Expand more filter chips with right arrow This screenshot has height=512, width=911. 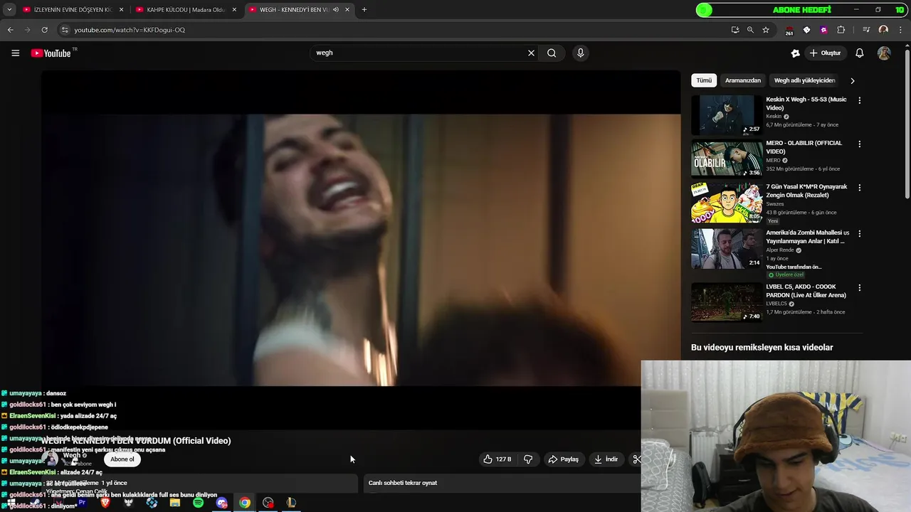pyautogui.click(x=853, y=80)
